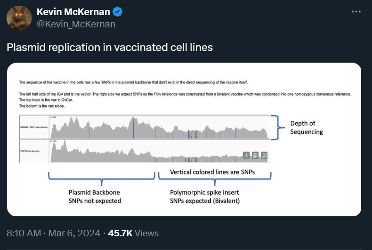Click the 'Plasmid Backbone SNPs not expected' label
372x250 pixels.
coord(95,197)
